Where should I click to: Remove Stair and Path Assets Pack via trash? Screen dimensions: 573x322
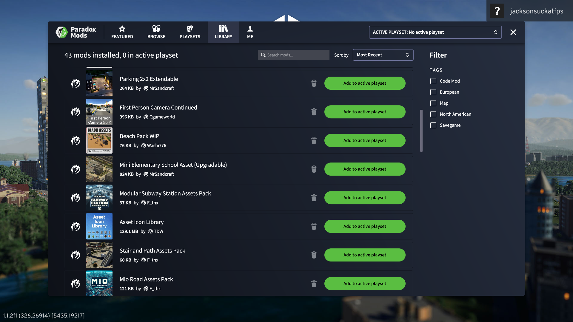[x=314, y=255]
